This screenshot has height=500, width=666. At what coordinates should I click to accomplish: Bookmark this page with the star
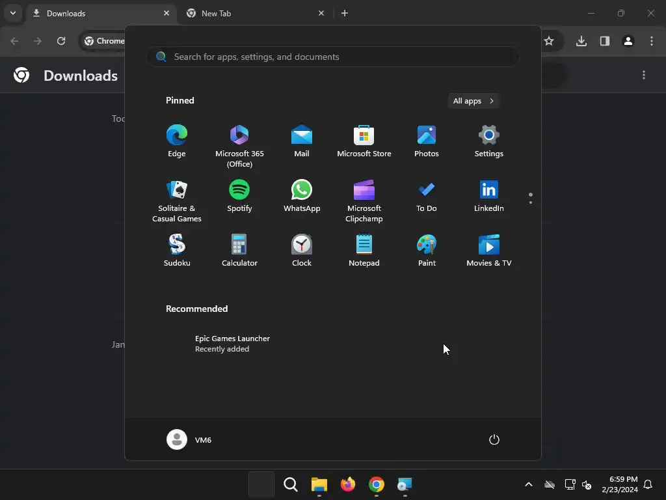click(x=549, y=41)
